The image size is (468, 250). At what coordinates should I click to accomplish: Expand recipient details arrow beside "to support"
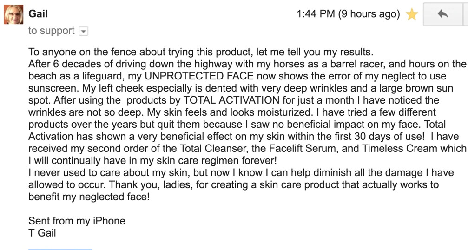point(83,31)
